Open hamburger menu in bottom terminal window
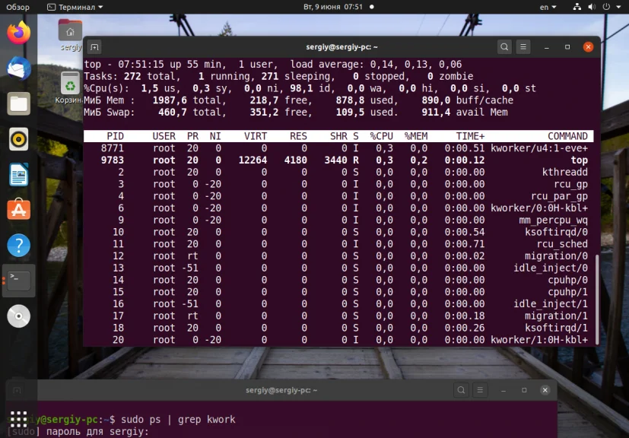The image size is (629, 438). click(x=480, y=390)
